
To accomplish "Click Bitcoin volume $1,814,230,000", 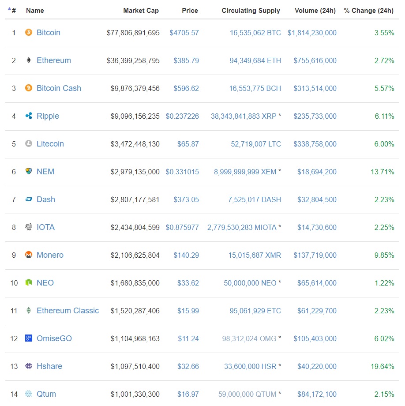I will pyautogui.click(x=312, y=33).
